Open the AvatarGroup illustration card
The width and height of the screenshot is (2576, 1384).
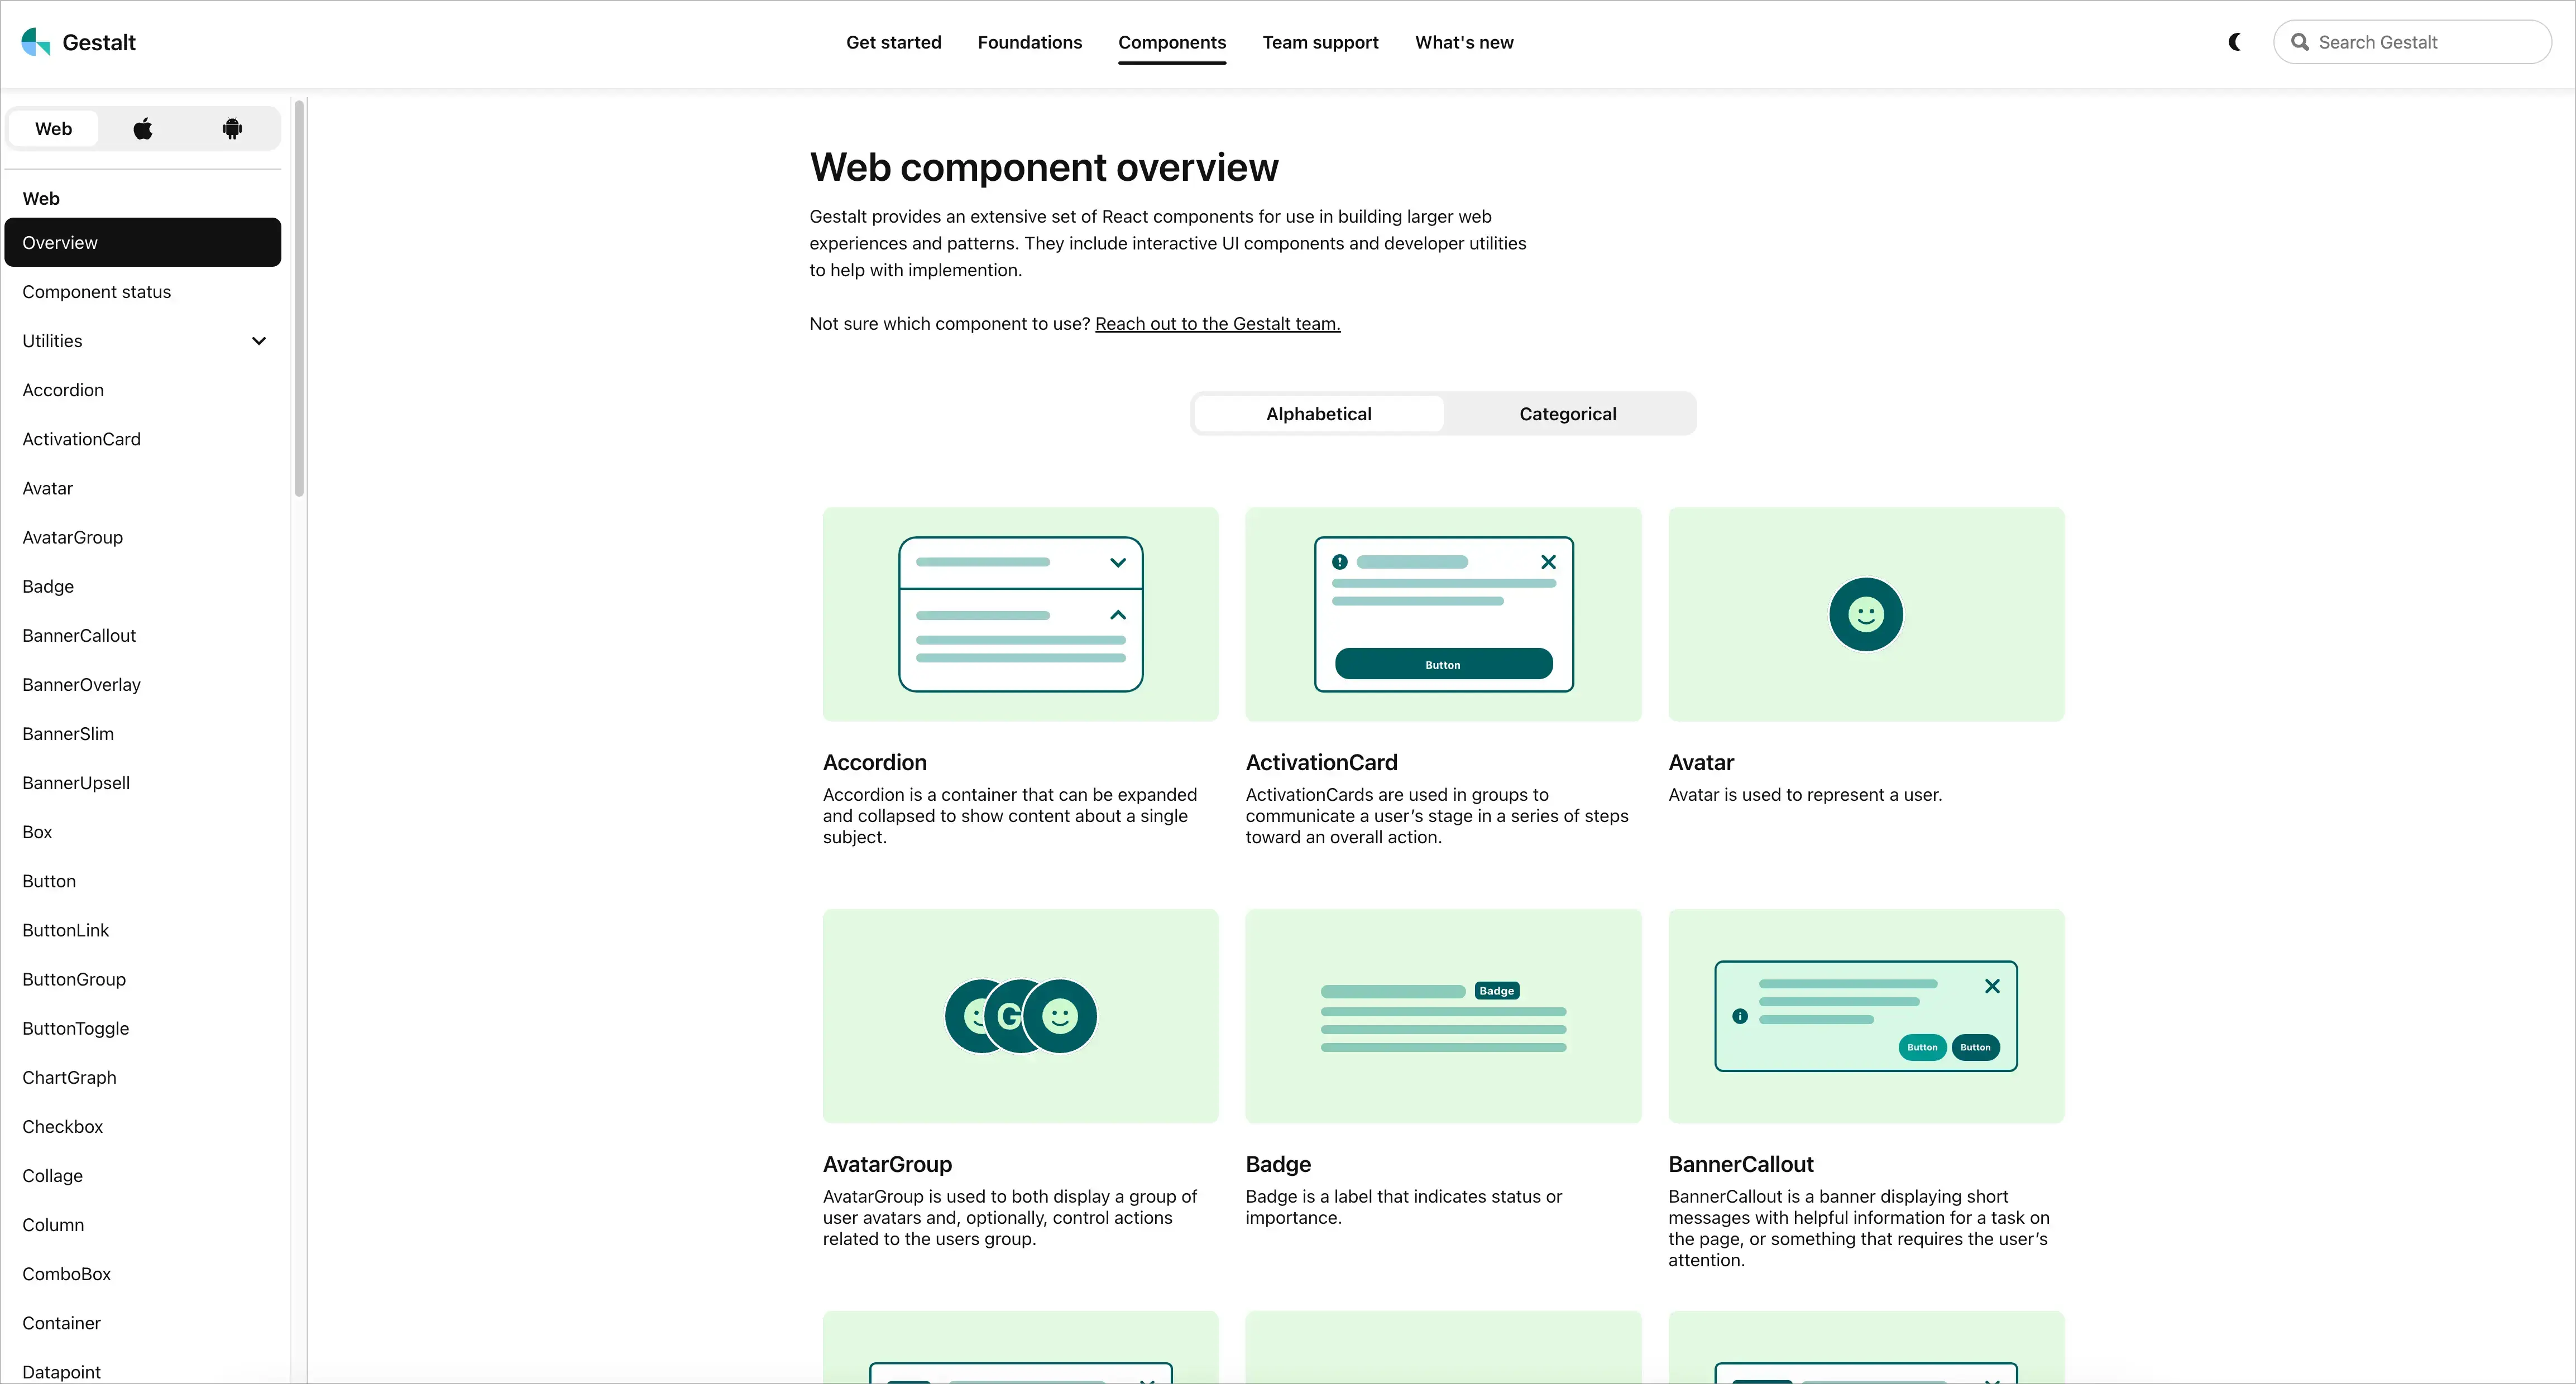[1021, 1016]
